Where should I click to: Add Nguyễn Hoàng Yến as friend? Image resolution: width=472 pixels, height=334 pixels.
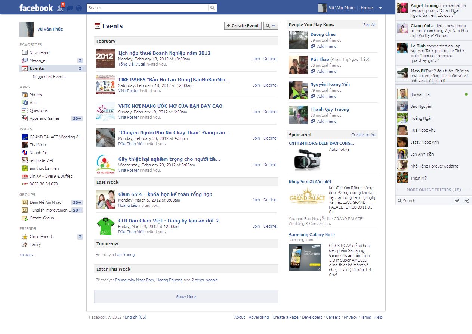pos(324,96)
